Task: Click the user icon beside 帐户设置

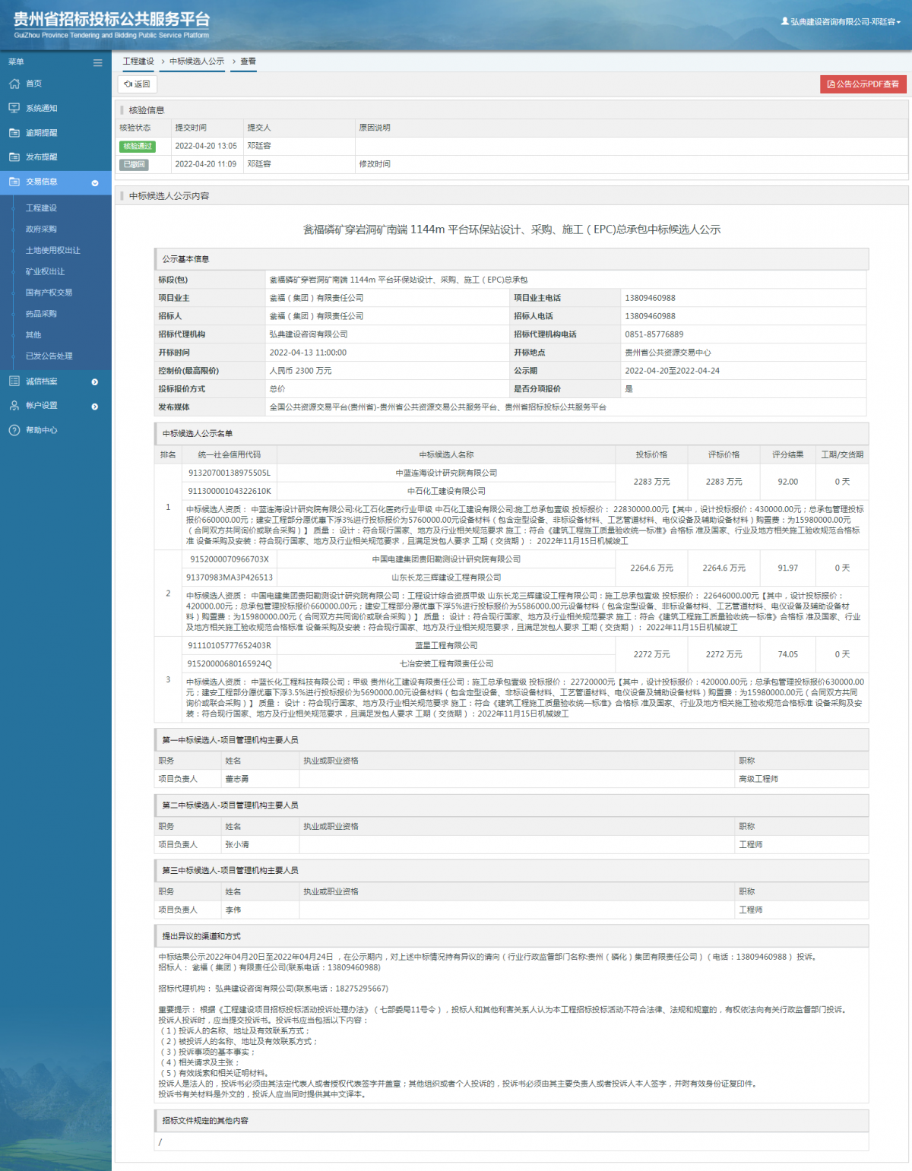Action: pos(14,406)
